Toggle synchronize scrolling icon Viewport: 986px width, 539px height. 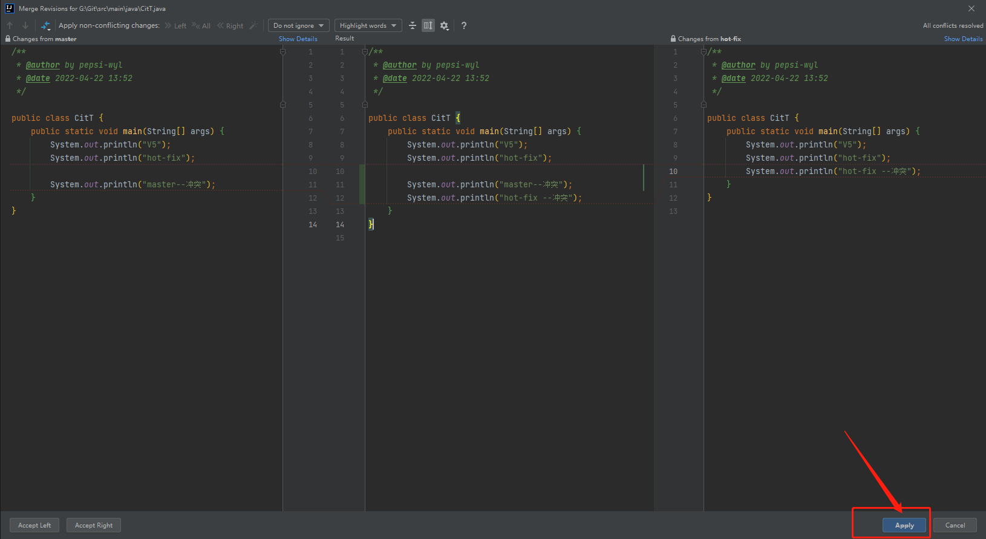pos(428,25)
